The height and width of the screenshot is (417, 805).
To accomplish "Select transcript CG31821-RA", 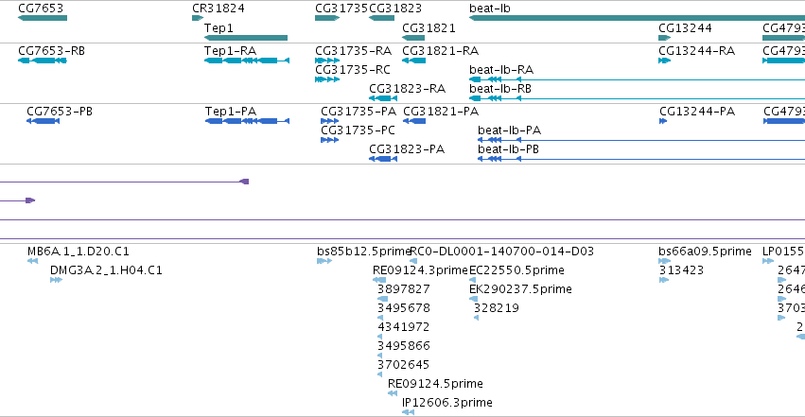I will pos(413,61).
